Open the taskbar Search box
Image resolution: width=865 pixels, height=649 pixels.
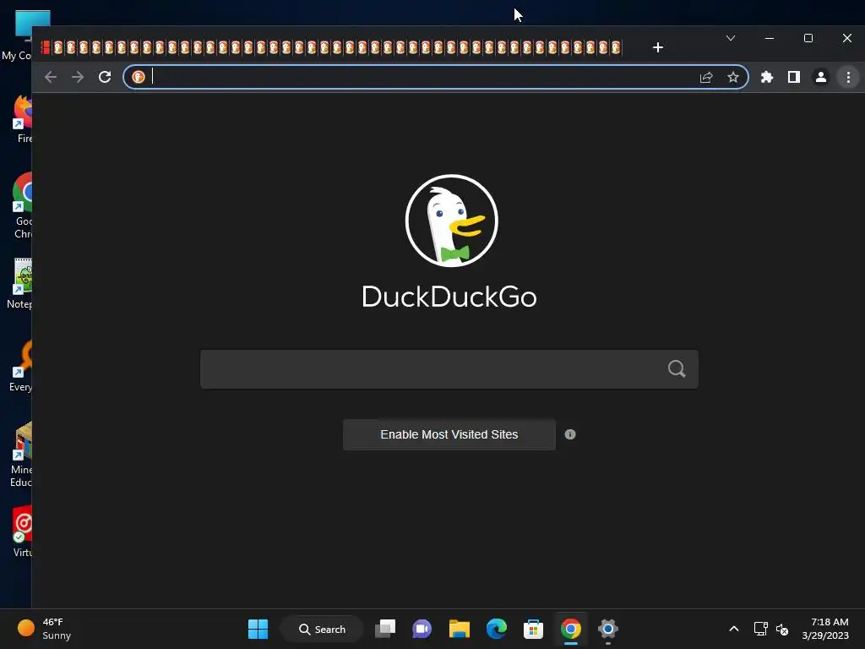click(322, 629)
